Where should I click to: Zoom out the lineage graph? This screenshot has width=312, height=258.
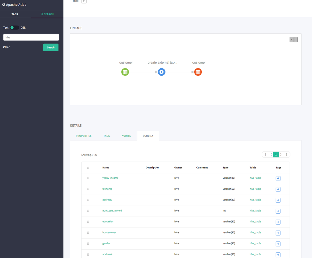pyautogui.click(x=296, y=40)
